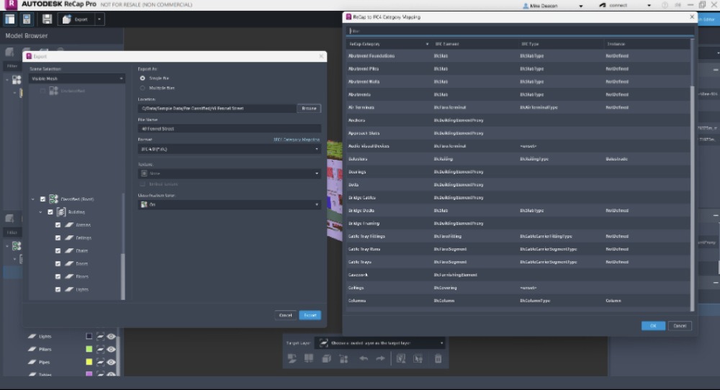720x390 pixels.
Task: Click the floppy-disk Save icon
Action: [47, 19]
